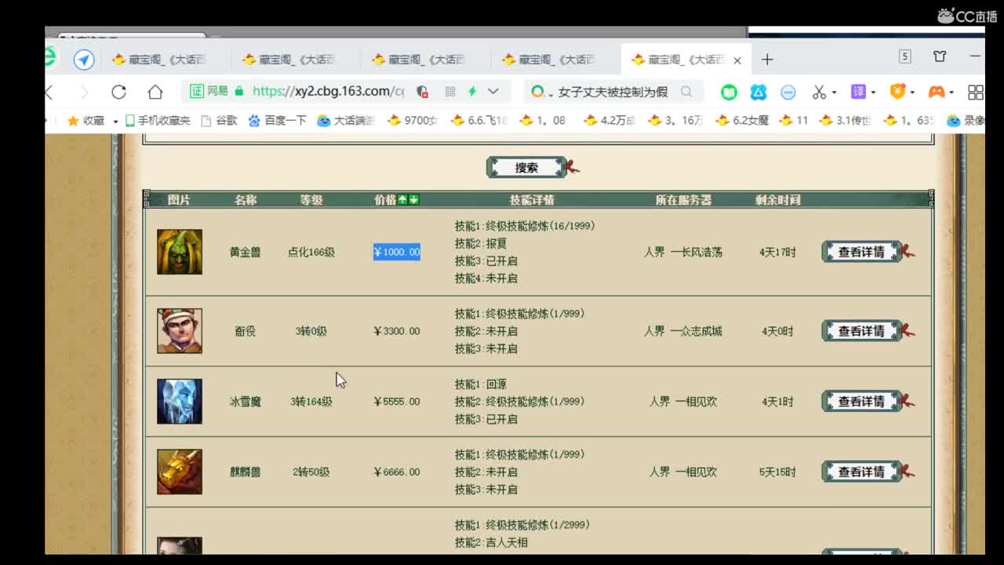Open the 收藏 favorites bookmark button
The height and width of the screenshot is (565, 1004).
click(86, 121)
